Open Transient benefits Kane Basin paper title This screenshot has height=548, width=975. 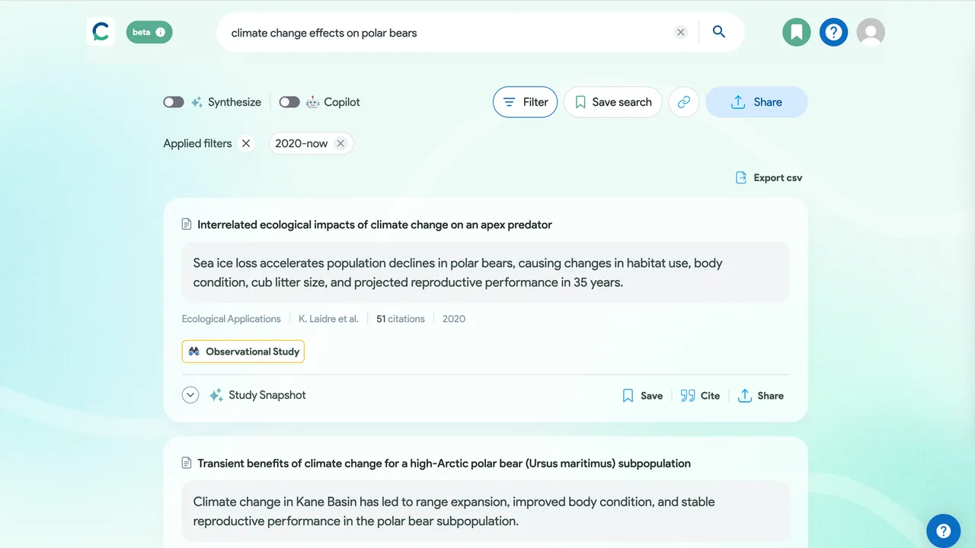click(444, 463)
